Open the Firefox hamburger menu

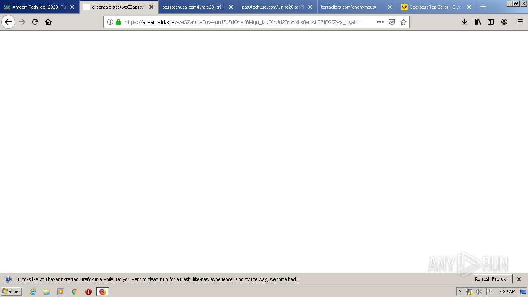point(520,22)
